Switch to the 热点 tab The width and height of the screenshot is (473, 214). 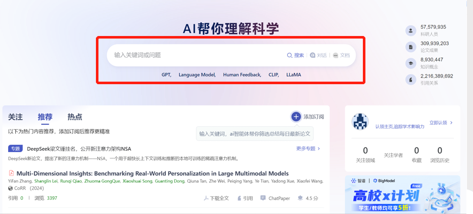click(75, 117)
